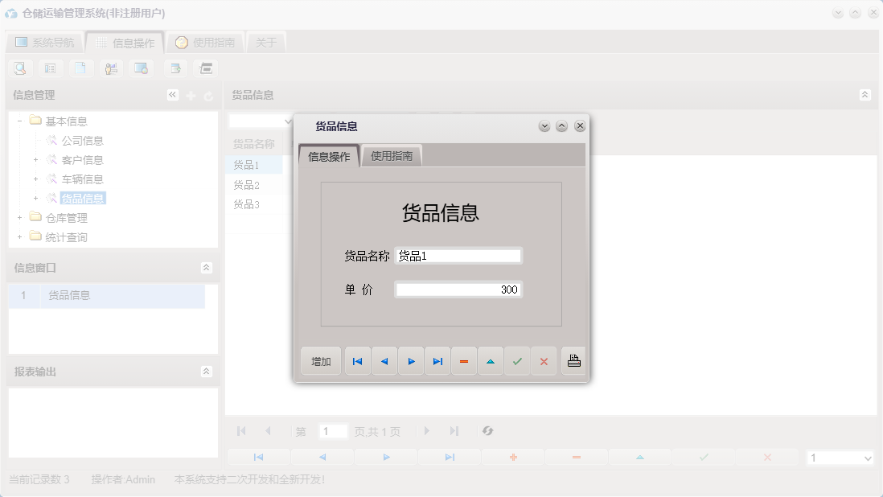Image resolution: width=883 pixels, height=497 pixels.
Task: Refresh the grid with the page refresh icon
Action: pyautogui.click(x=487, y=431)
